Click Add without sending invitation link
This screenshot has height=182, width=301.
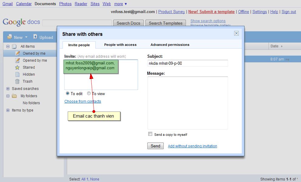point(193,146)
